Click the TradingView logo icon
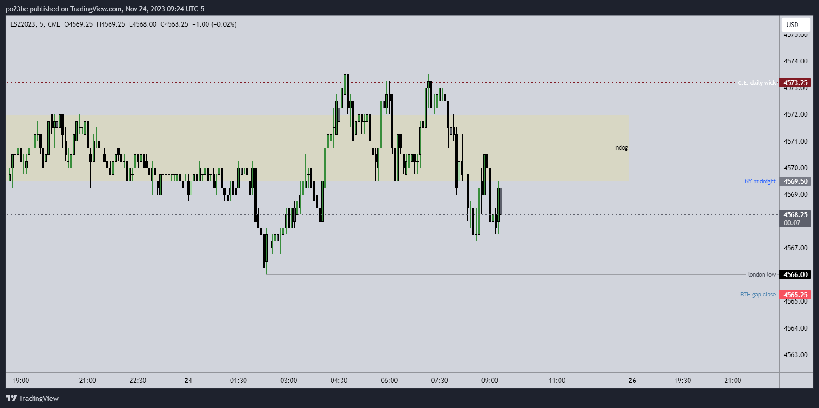 (11, 398)
